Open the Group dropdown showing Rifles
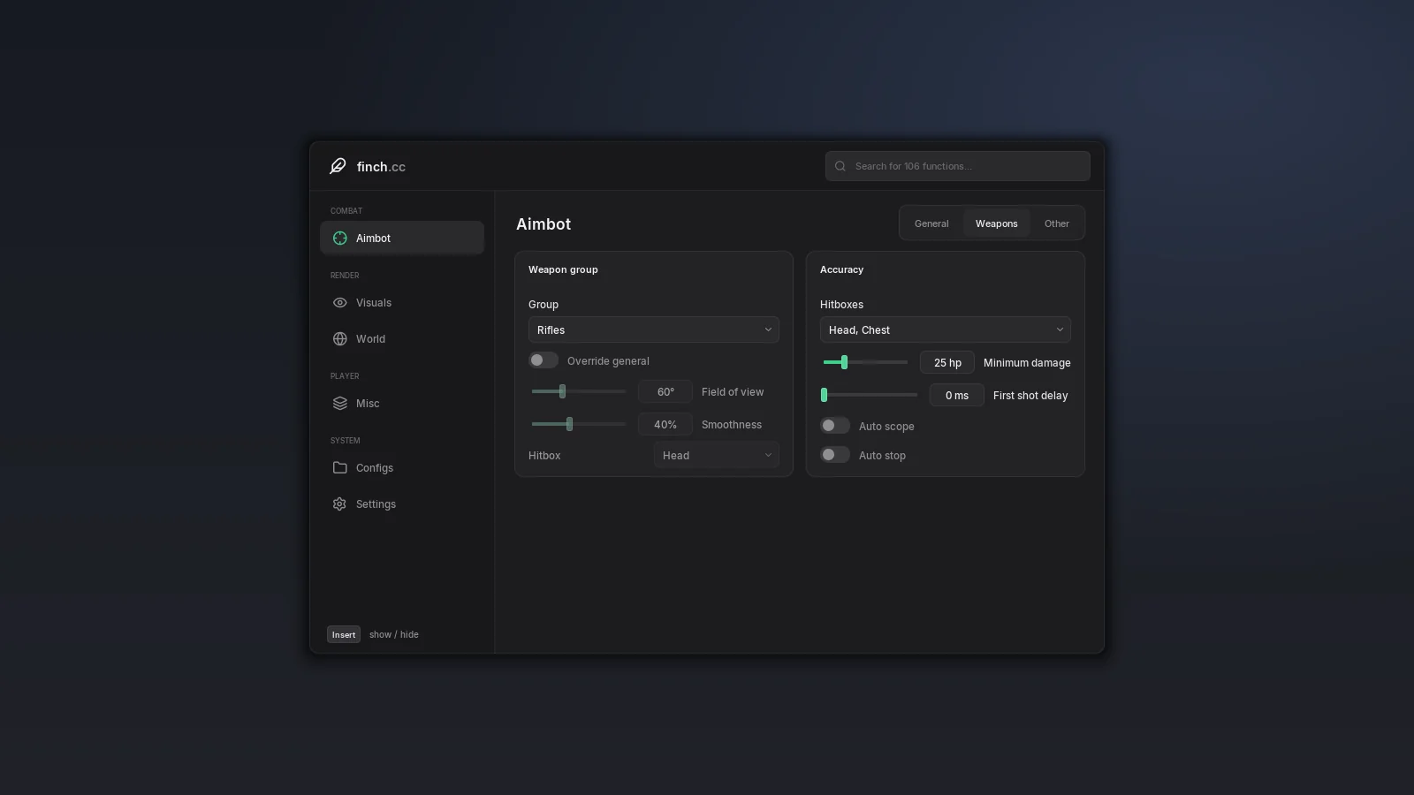Screen dimensions: 1414x795 [x=654, y=329]
